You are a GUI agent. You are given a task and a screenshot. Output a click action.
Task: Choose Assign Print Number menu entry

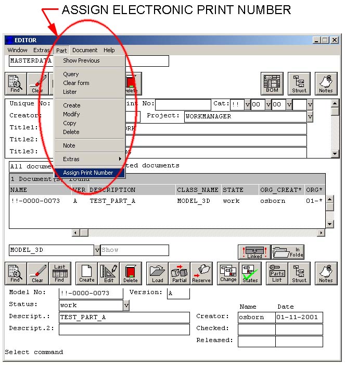[88, 173]
